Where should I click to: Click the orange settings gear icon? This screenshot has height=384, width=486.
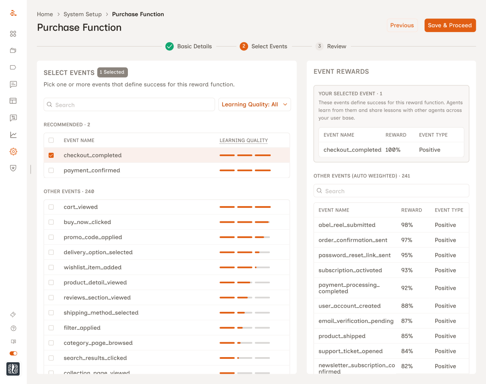(13, 151)
